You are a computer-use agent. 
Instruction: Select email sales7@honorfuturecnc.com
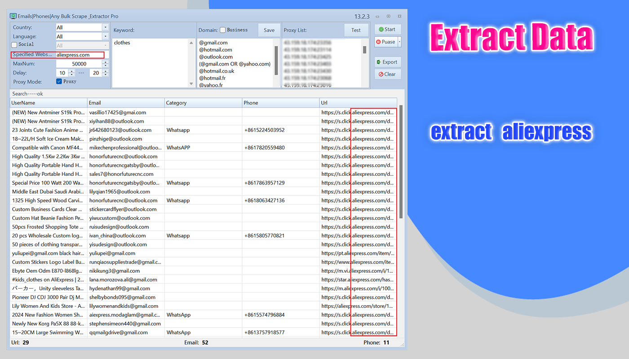coord(121,174)
